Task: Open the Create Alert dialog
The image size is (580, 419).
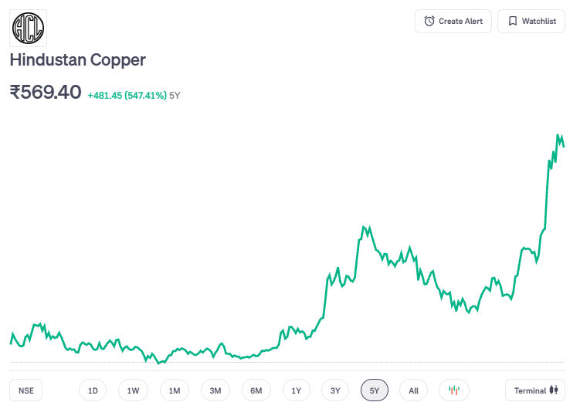Action: pos(453,21)
